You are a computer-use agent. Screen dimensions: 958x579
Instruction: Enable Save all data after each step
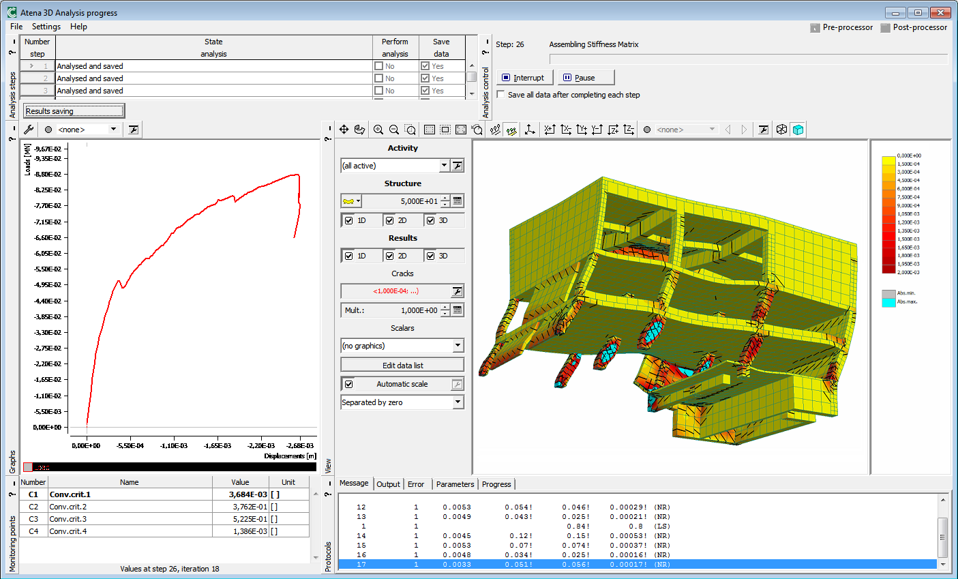(x=501, y=95)
